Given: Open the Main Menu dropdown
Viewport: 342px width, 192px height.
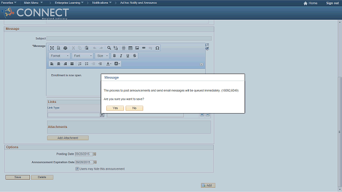Looking at the screenshot, I should click(33, 3).
